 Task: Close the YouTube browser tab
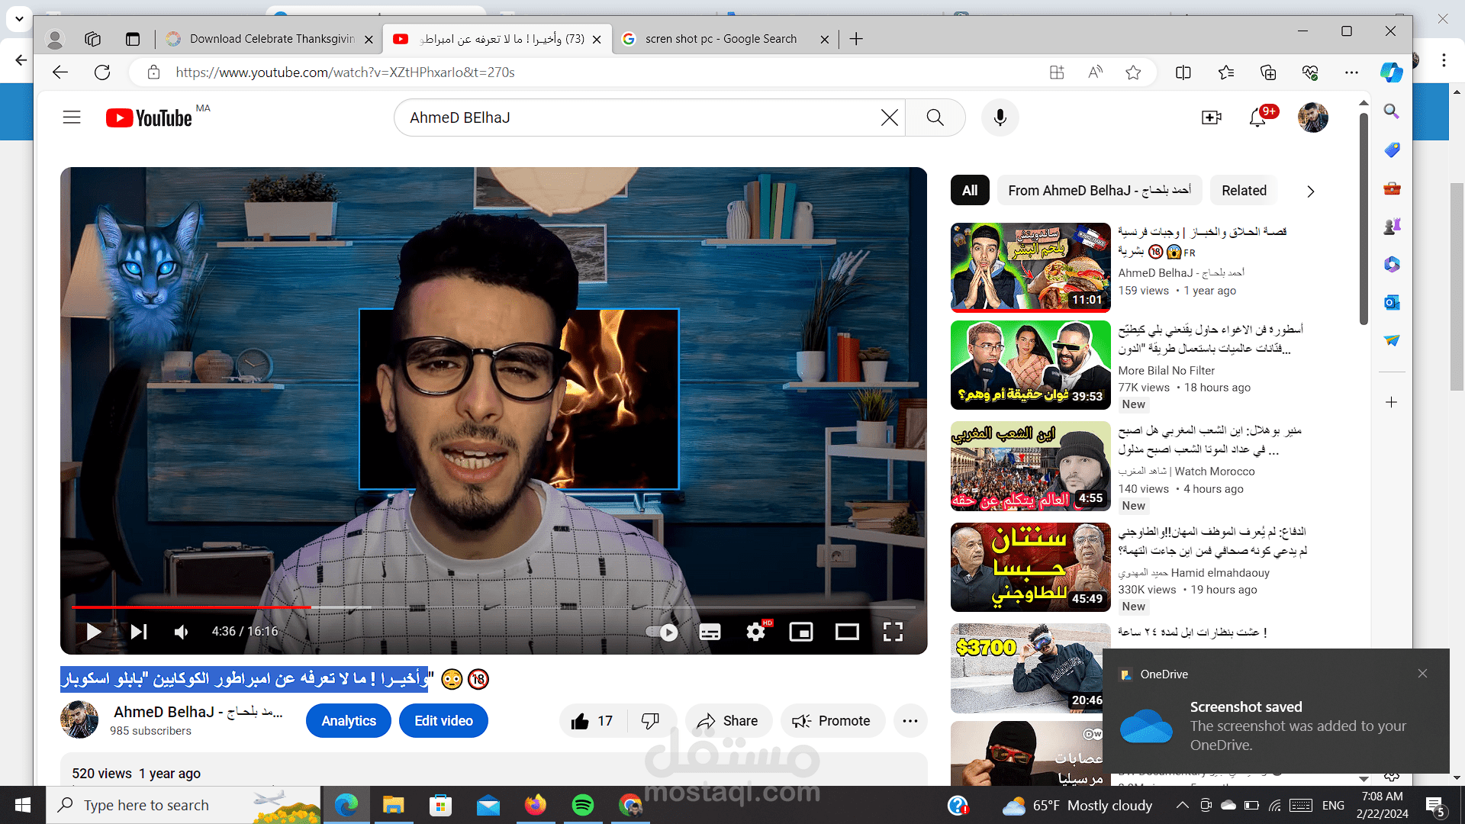597,39
